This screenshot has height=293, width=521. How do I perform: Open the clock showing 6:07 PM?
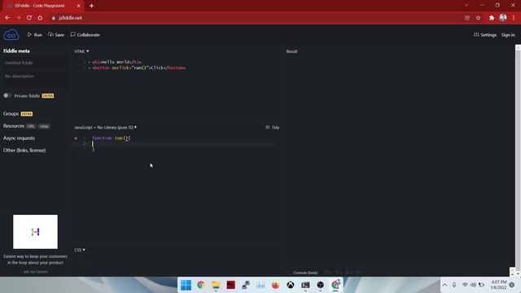[498, 285]
